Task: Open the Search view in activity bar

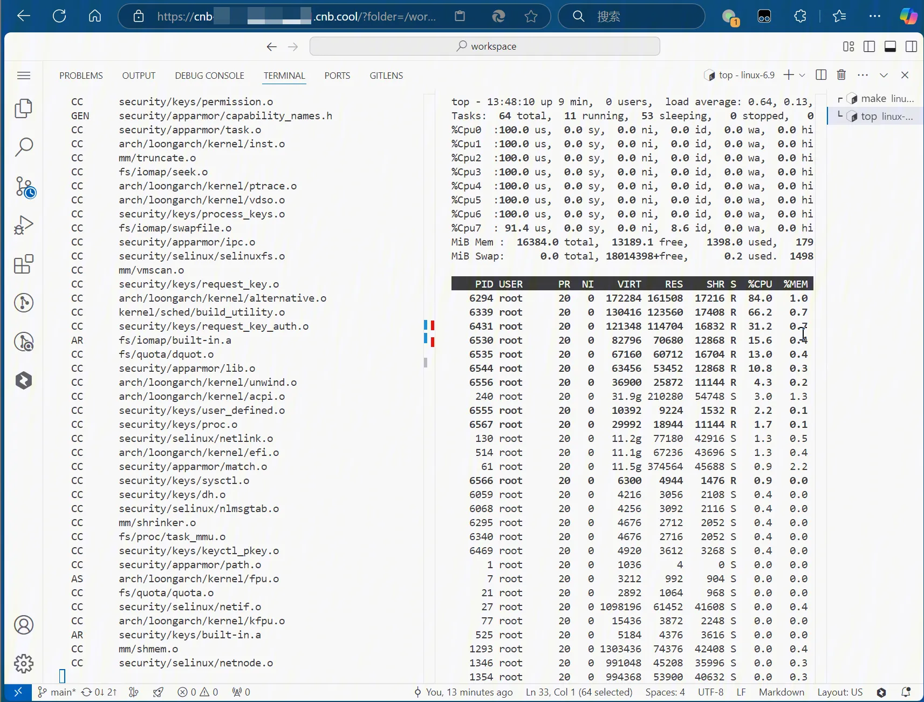Action: [x=23, y=147]
